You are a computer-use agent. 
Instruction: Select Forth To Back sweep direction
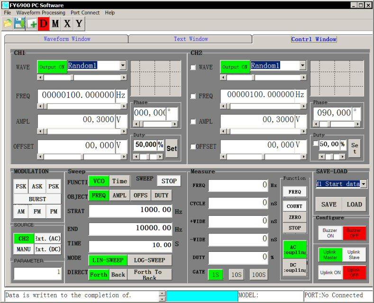click(149, 275)
